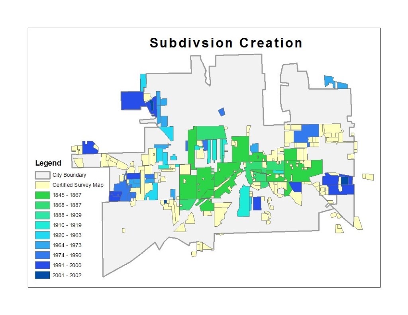Image resolution: width=408 pixels, height=315 pixels.
Task: Click the 2001 - 2002 dark blue swatch
Action: (x=42, y=275)
